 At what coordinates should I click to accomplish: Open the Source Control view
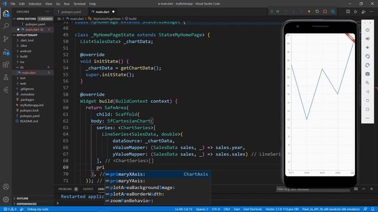click(x=6, y=38)
